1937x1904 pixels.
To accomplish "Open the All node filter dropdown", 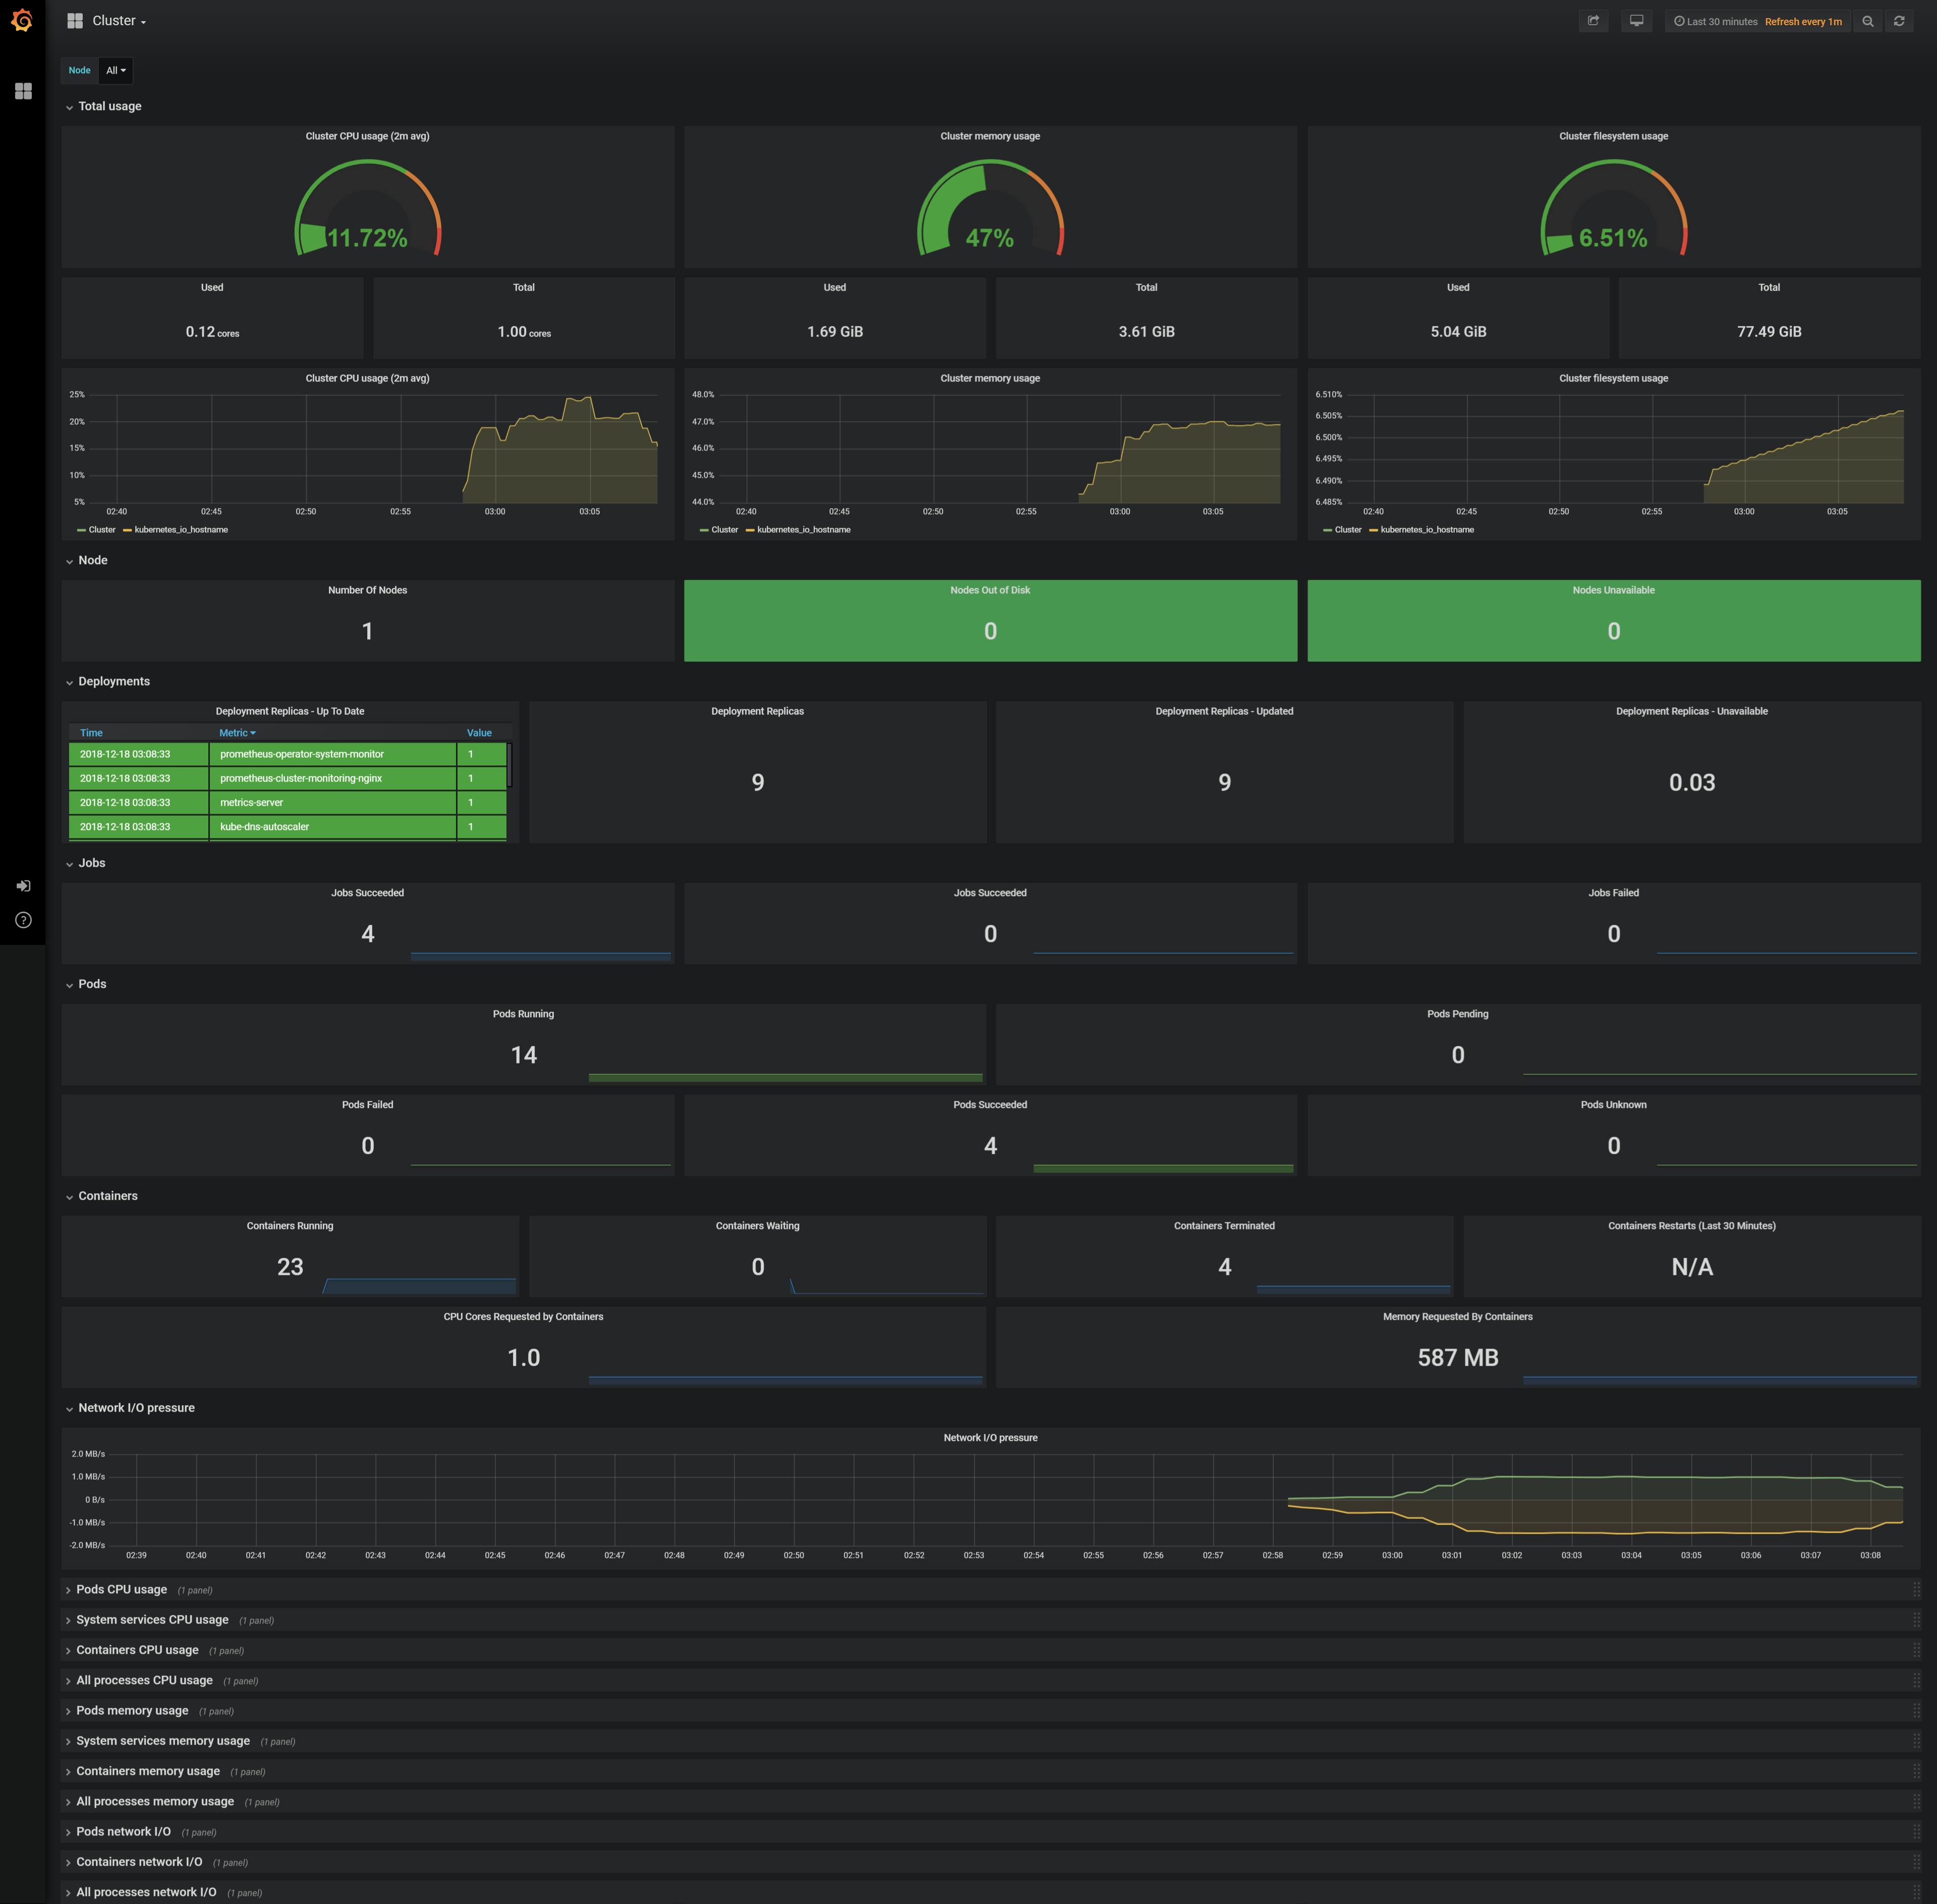I will (114, 70).
